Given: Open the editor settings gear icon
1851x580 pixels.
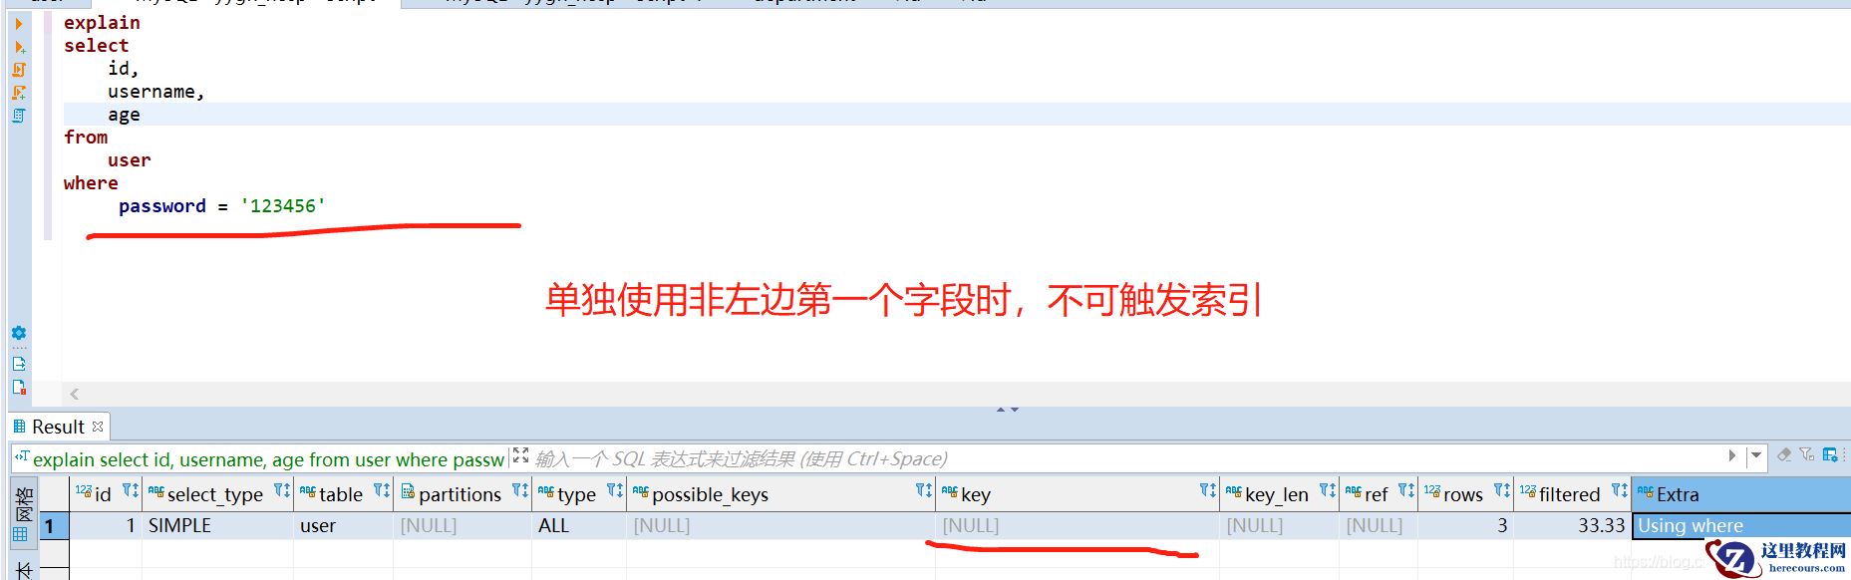Looking at the screenshot, I should click(19, 333).
